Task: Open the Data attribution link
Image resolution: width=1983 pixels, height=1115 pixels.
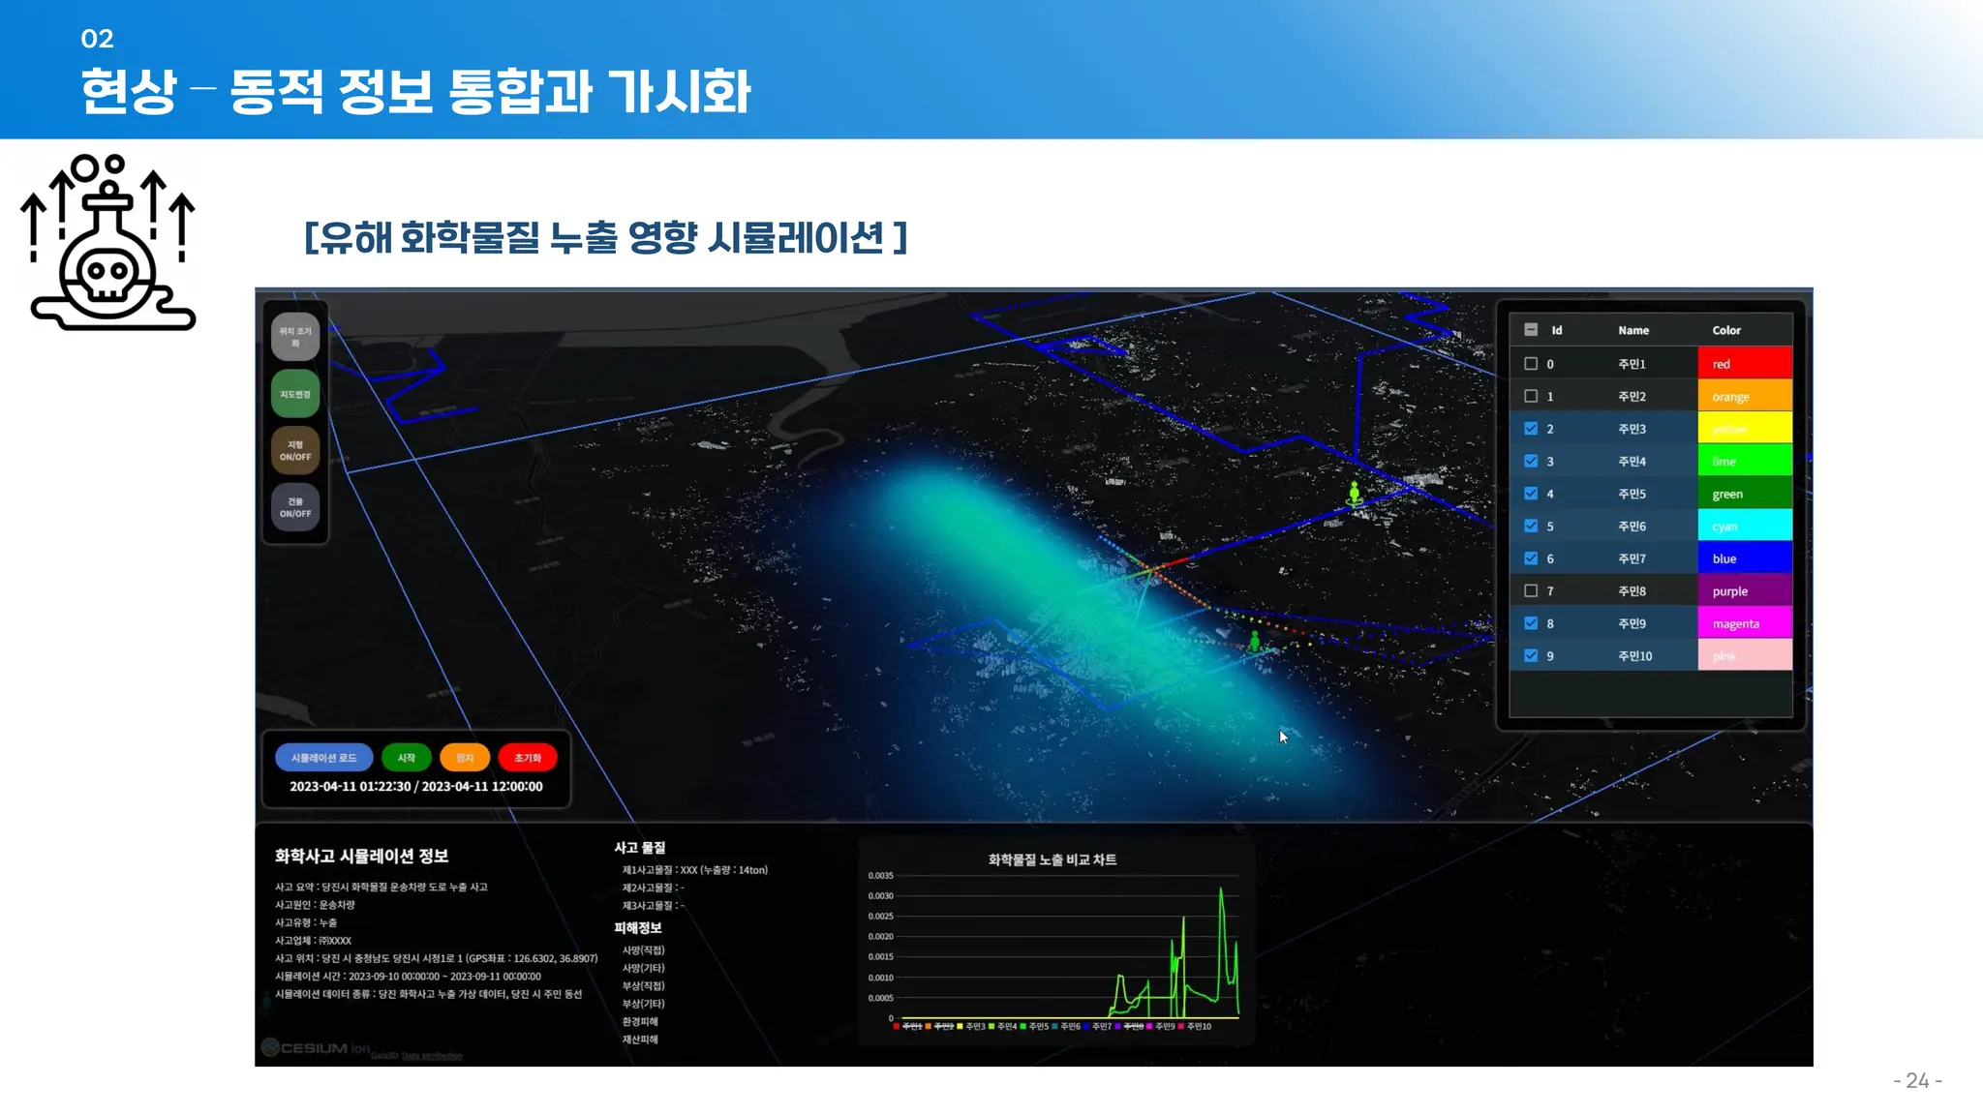Action: (432, 1056)
